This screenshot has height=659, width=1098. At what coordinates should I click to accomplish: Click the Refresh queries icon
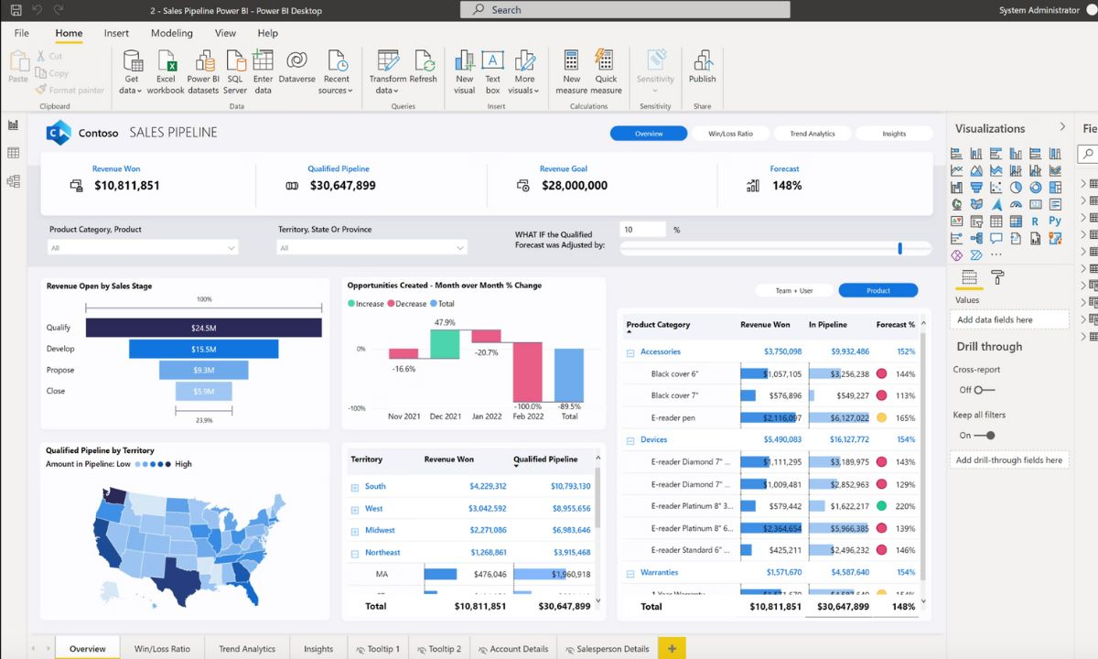tap(424, 61)
